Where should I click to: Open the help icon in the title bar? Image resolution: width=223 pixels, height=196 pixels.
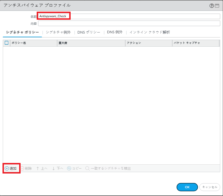[x=212, y=6]
